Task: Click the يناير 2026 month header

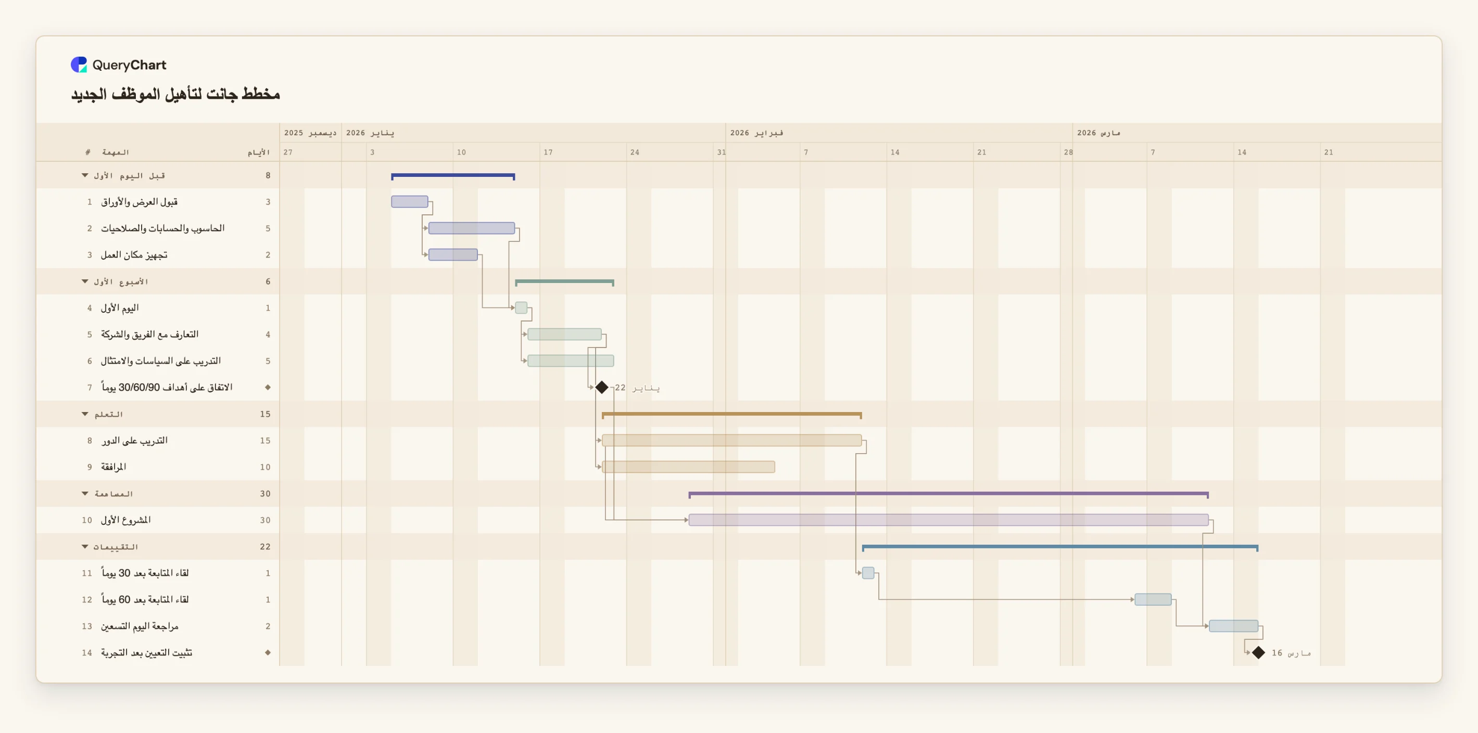Action: pos(370,133)
